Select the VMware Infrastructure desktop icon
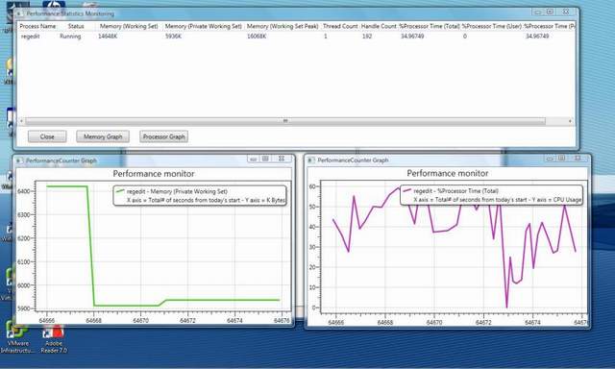The height and width of the screenshot is (369, 615). 17,338
